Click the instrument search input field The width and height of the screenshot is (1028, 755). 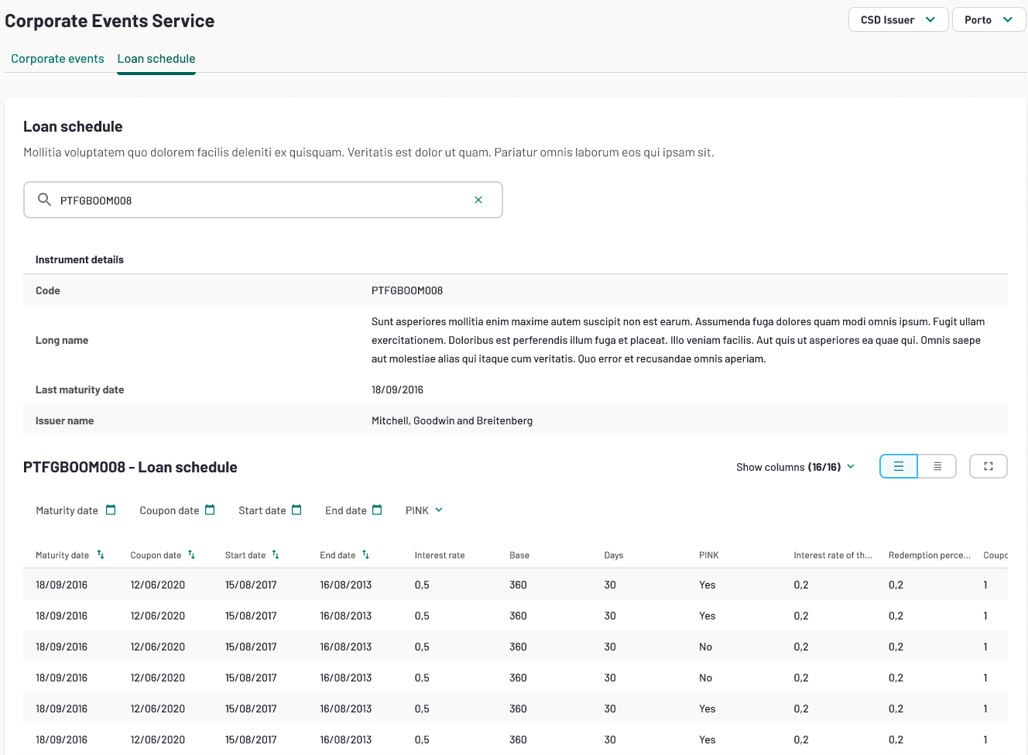pyautogui.click(x=263, y=200)
